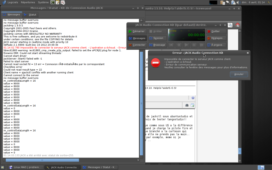
Task: Click the Messages tab monitor icon
Action: point(4,15)
